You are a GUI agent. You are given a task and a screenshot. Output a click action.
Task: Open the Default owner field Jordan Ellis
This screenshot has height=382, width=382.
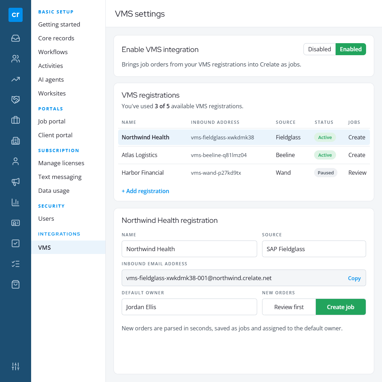point(189,307)
